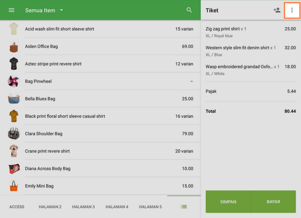
Task: Select Acid wash slim fit short sleeve shirt
Action: [x=59, y=29]
